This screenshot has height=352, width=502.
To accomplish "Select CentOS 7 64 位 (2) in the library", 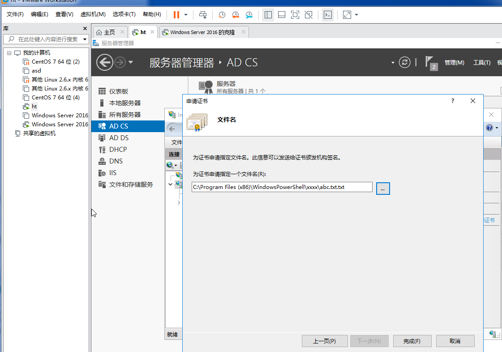I will coord(56,61).
